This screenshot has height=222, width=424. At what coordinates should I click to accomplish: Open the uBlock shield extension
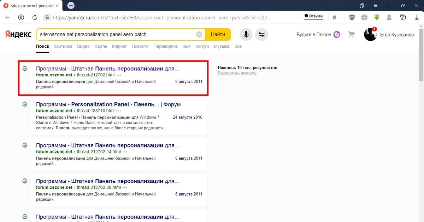pyautogui.click(x=352, y=17)
